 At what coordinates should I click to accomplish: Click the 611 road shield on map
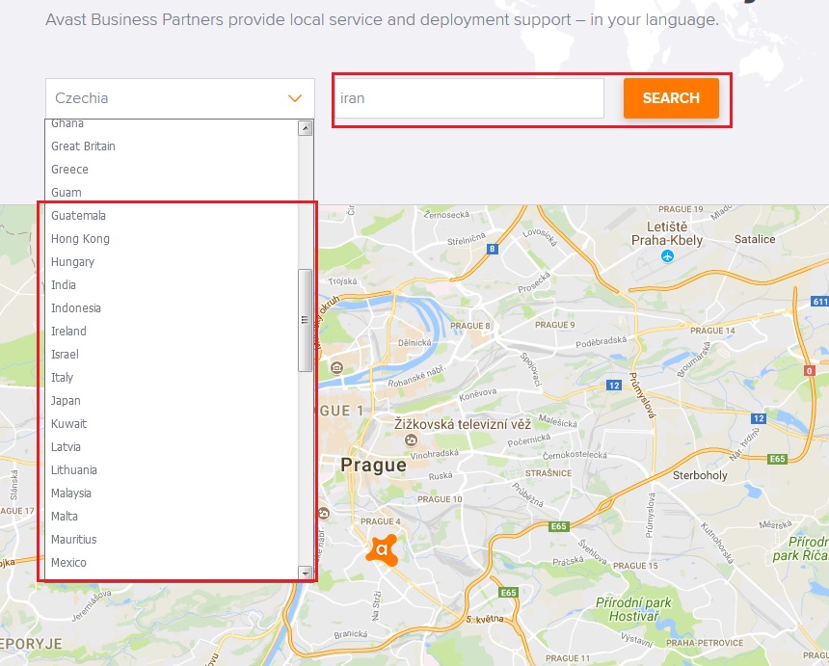pyautogui.click(x=820, y=302)
